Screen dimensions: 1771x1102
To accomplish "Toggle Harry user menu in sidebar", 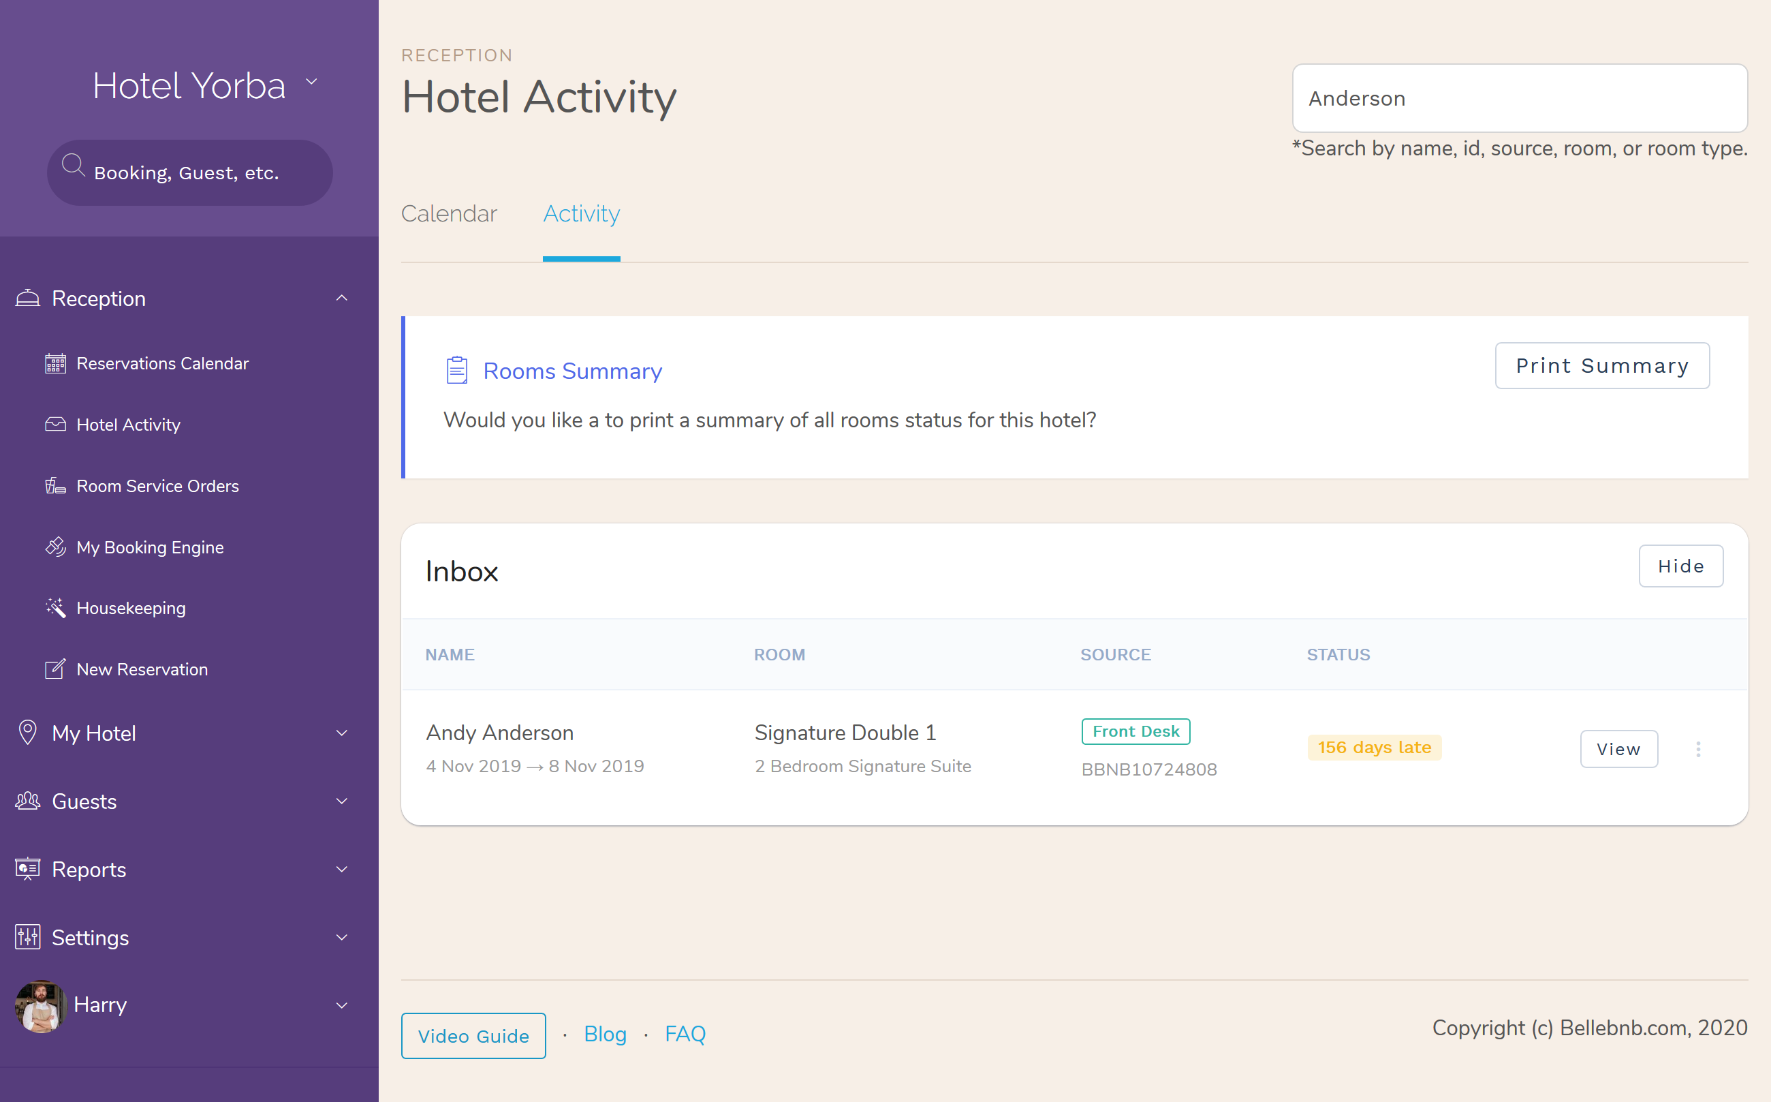I will pos(341,1005).
